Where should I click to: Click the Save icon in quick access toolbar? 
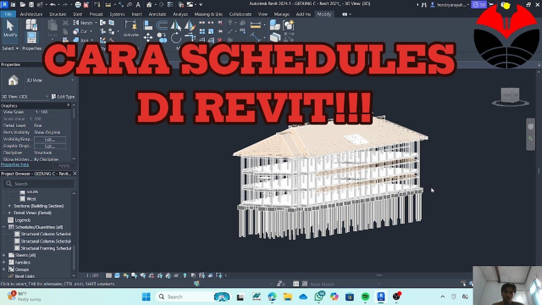(x=31, y=5)
